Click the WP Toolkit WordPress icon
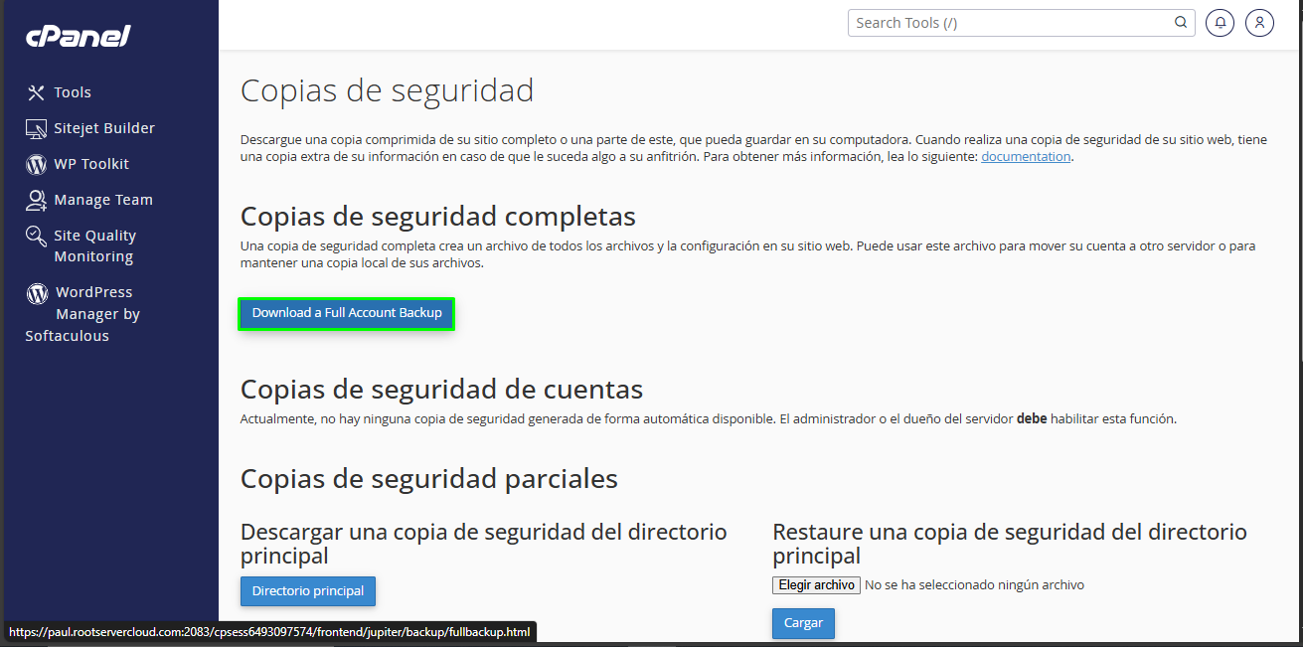 point(35,163)
